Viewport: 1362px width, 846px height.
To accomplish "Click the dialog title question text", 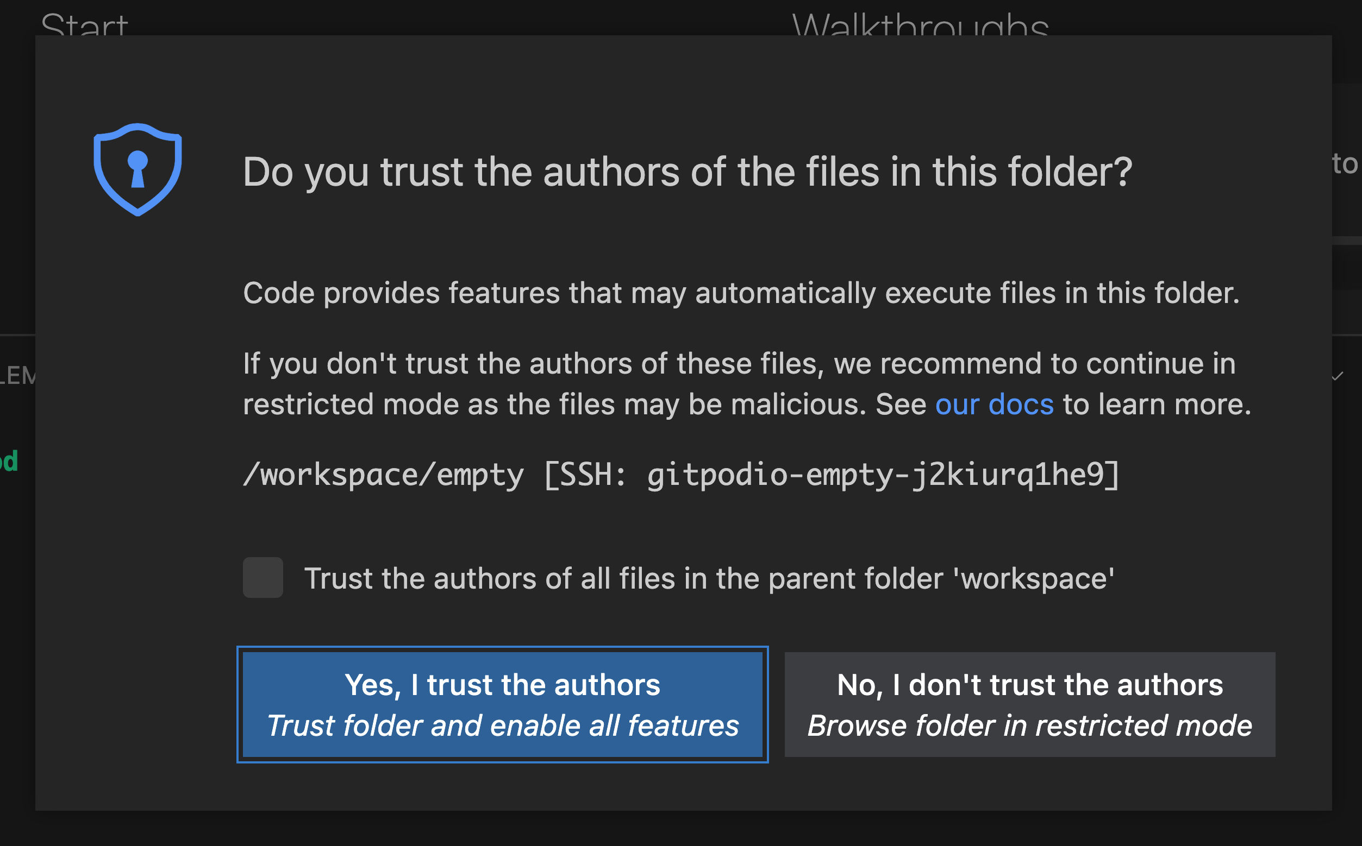I will click(x=686, y=172).
